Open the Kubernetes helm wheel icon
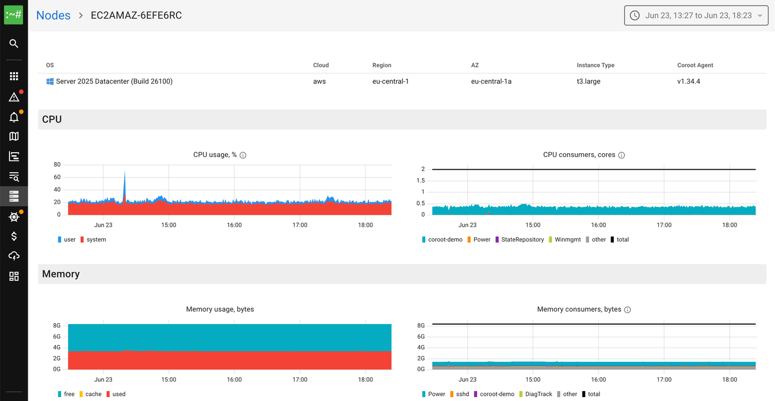775x401 pixels. pos(14,217)
